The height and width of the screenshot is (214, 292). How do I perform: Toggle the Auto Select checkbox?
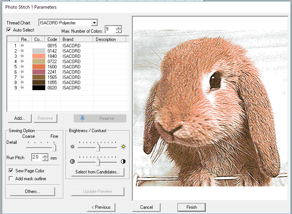pyautogui.click(x=9, y=30)
